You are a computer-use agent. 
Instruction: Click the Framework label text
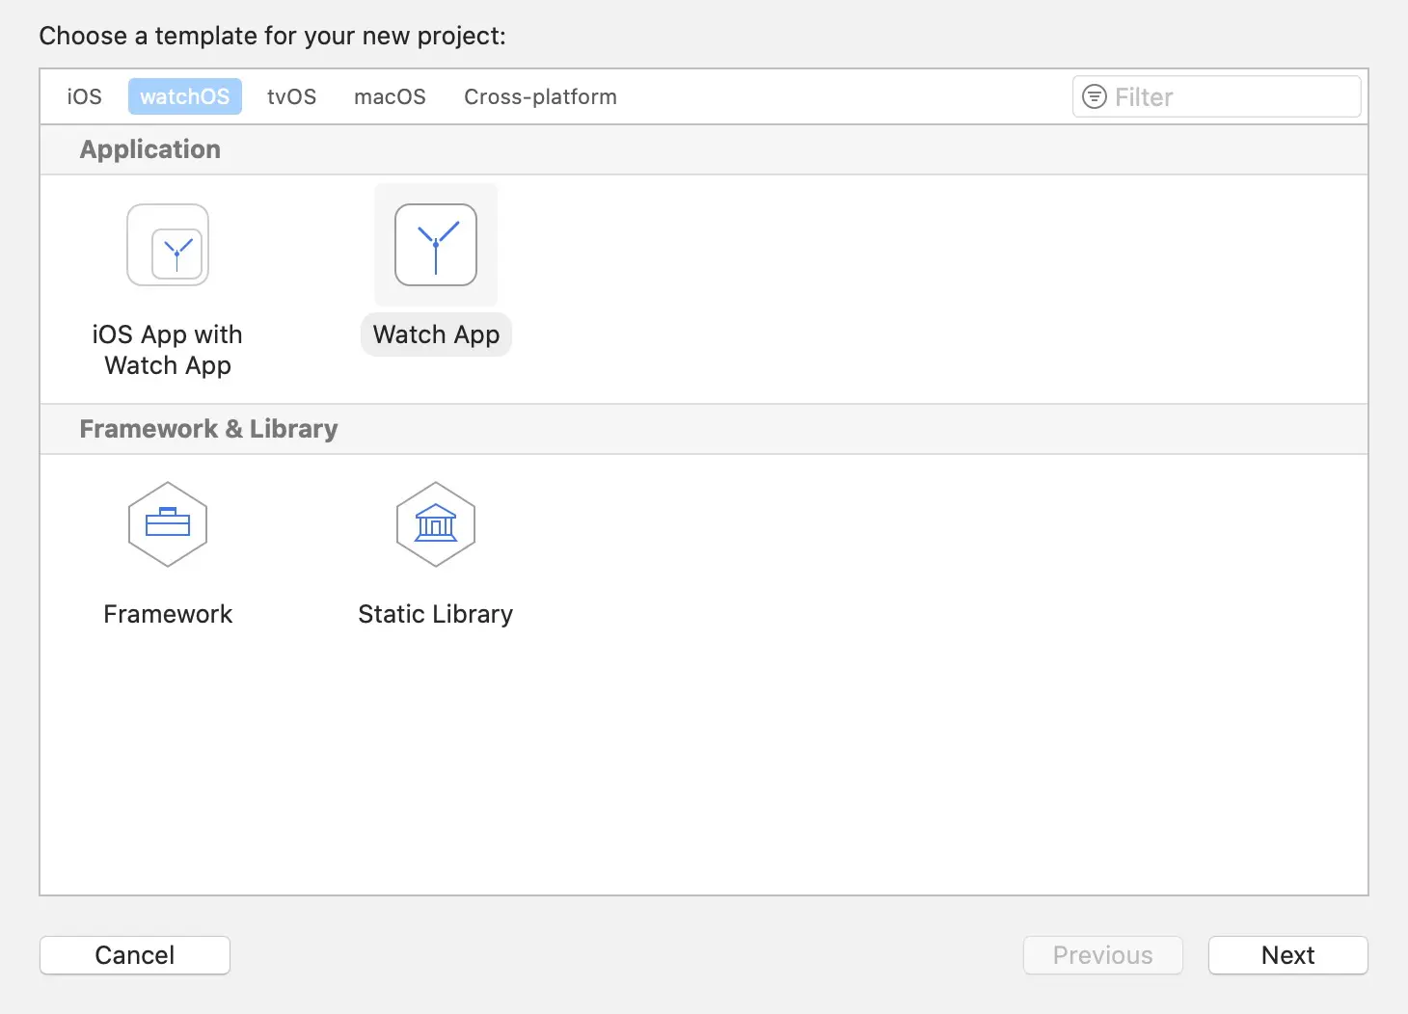coord(168,614)
